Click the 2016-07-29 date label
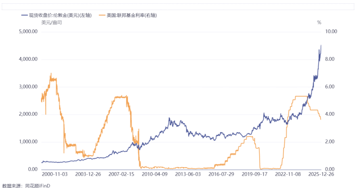Screen dimensions: 355x188 (221, 174)
